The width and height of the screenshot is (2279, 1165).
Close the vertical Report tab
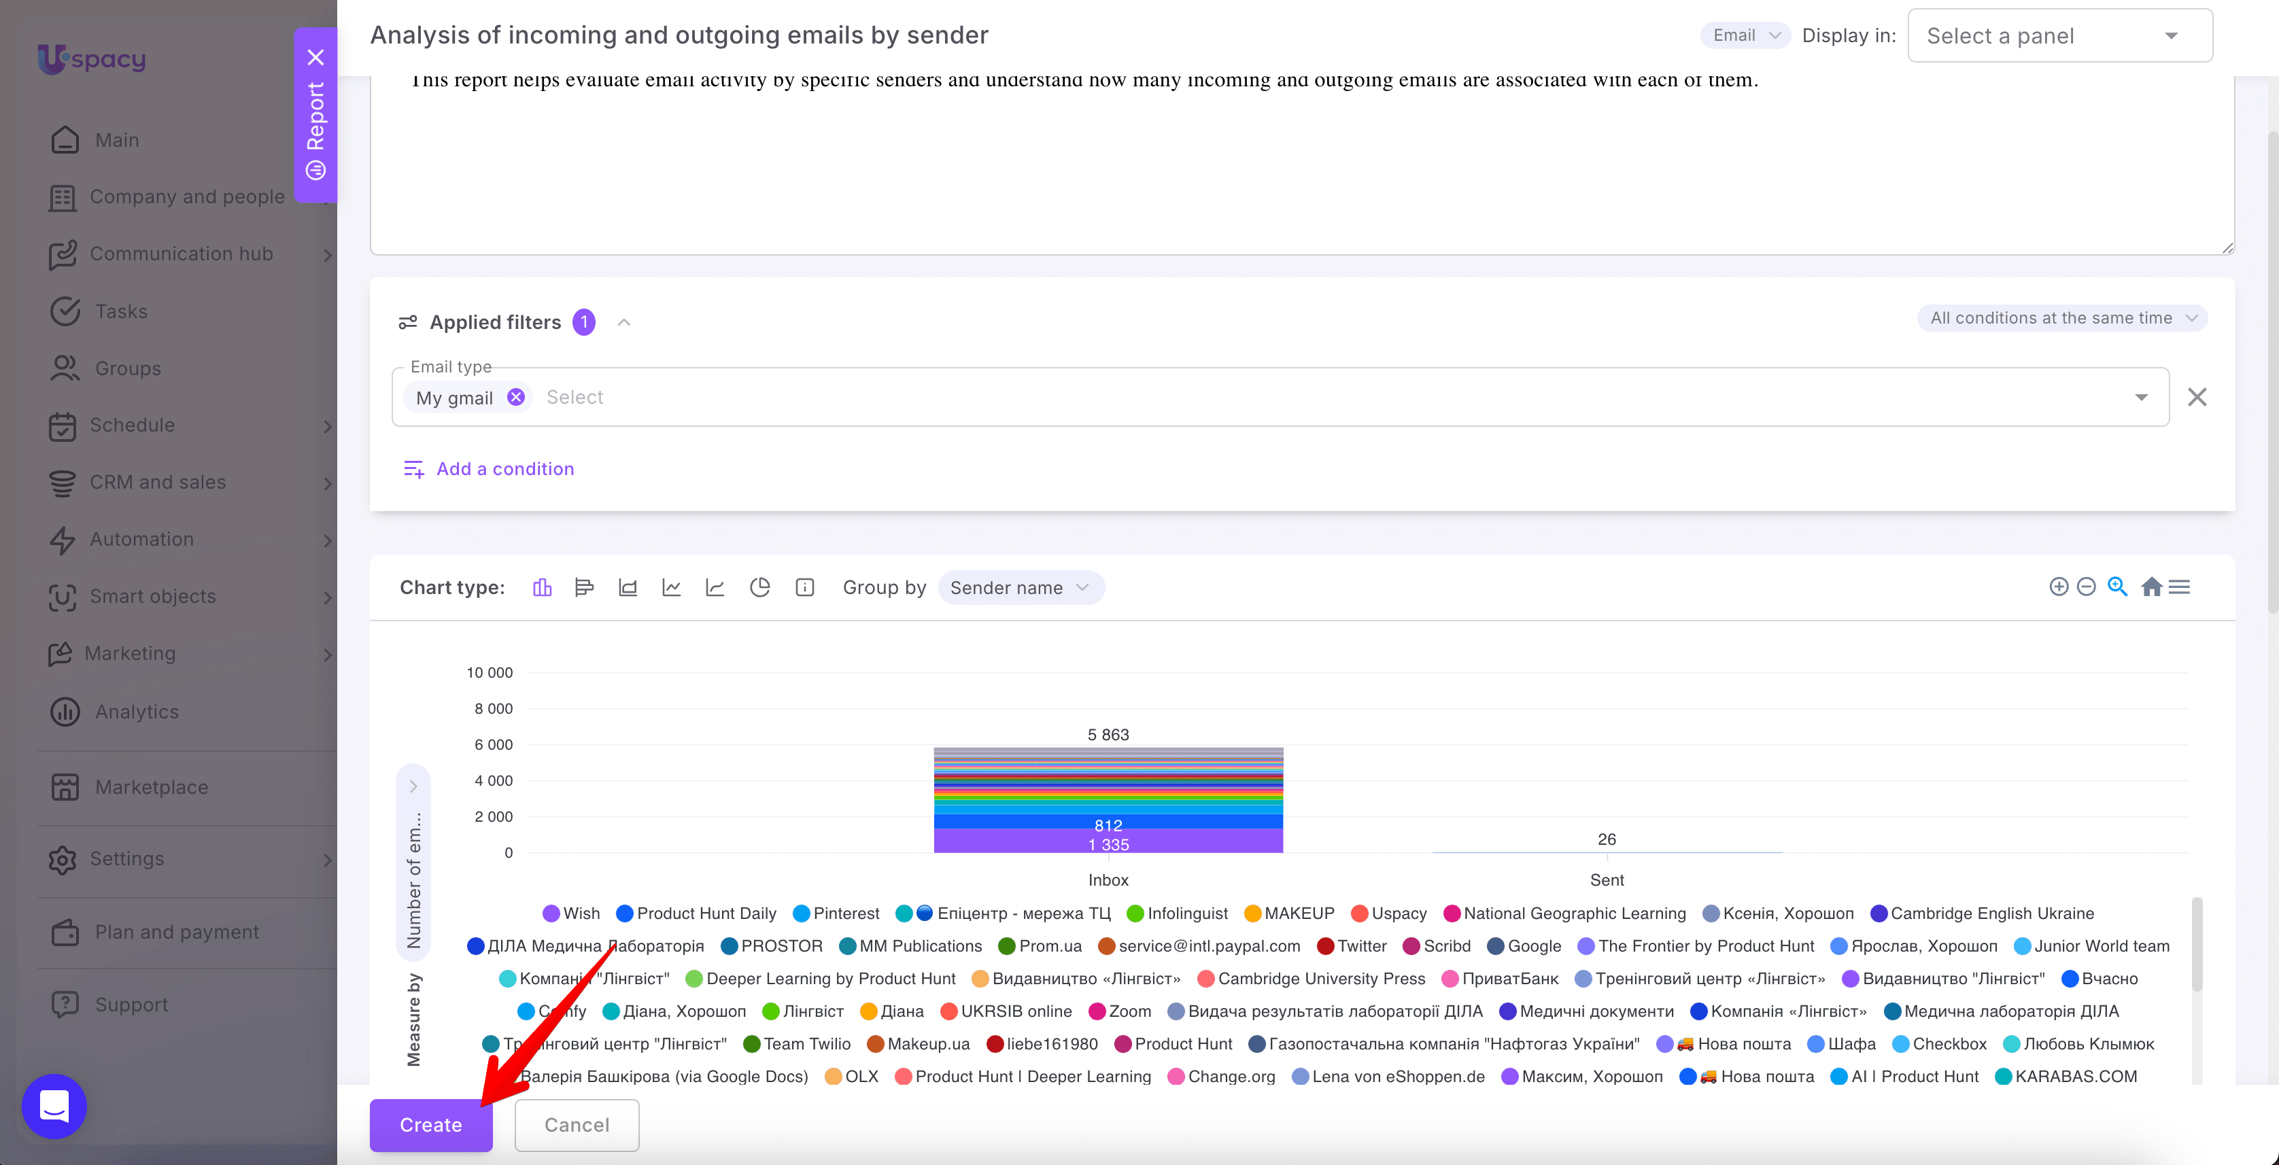(x=316, y=58)
